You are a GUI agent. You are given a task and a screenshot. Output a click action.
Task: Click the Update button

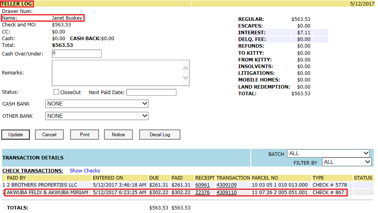(x=15, y=135)
